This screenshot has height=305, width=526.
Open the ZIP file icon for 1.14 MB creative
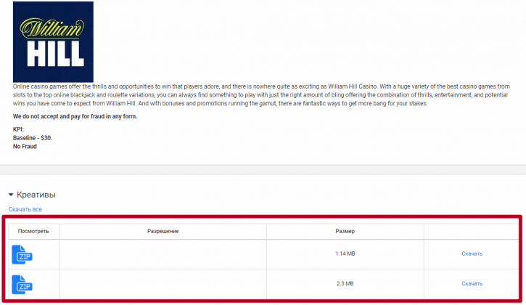(22, 255)
